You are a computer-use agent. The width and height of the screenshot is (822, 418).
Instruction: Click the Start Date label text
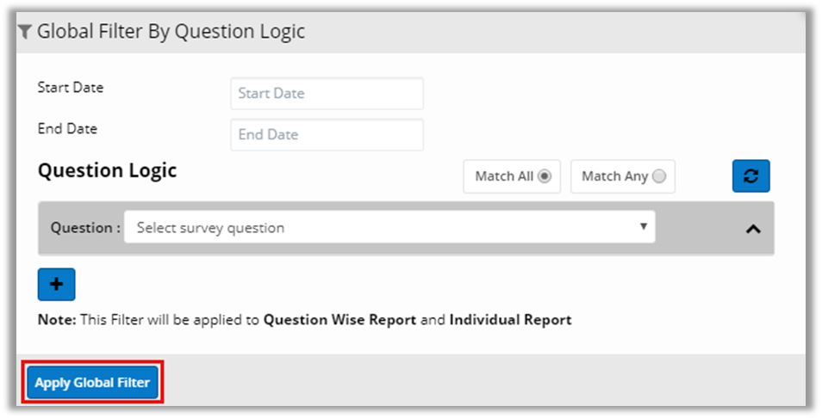pyautogui.click(x=71, y=87)
